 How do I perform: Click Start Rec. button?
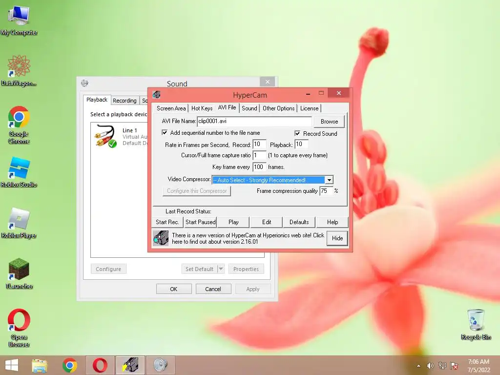(167, 222)
